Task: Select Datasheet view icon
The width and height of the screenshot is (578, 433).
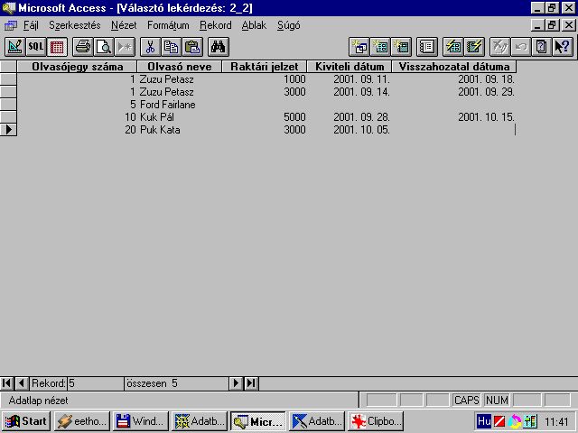Action: coord(57,47)
